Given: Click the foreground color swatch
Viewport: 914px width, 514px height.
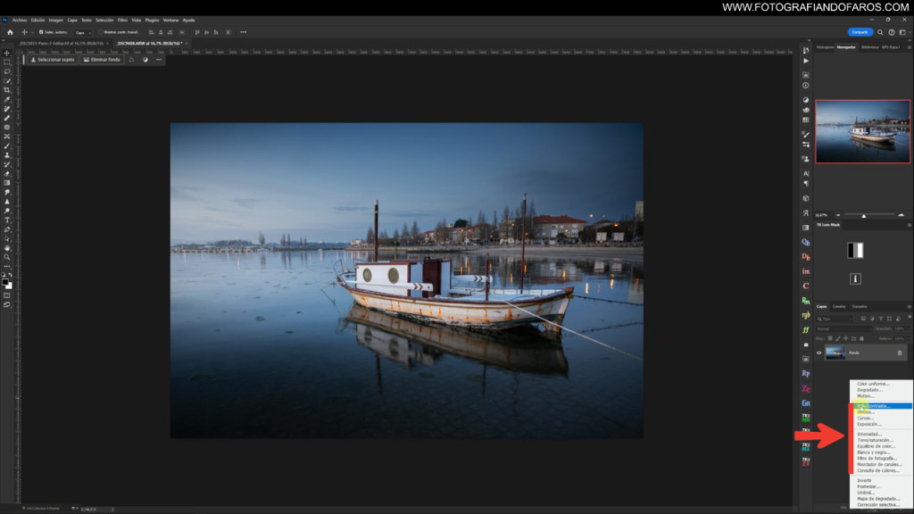Looking at the screenshot, I should [5, 282].
